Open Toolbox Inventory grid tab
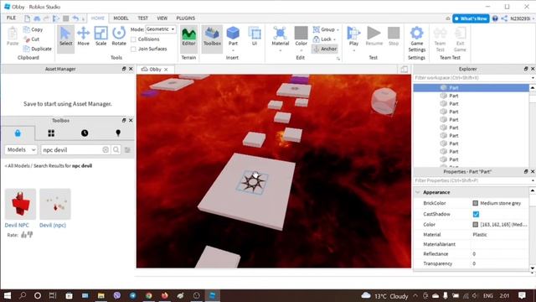 (x=51, y=133)
